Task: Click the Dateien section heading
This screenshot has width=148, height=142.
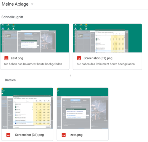Action: click(x=10, y=80)
